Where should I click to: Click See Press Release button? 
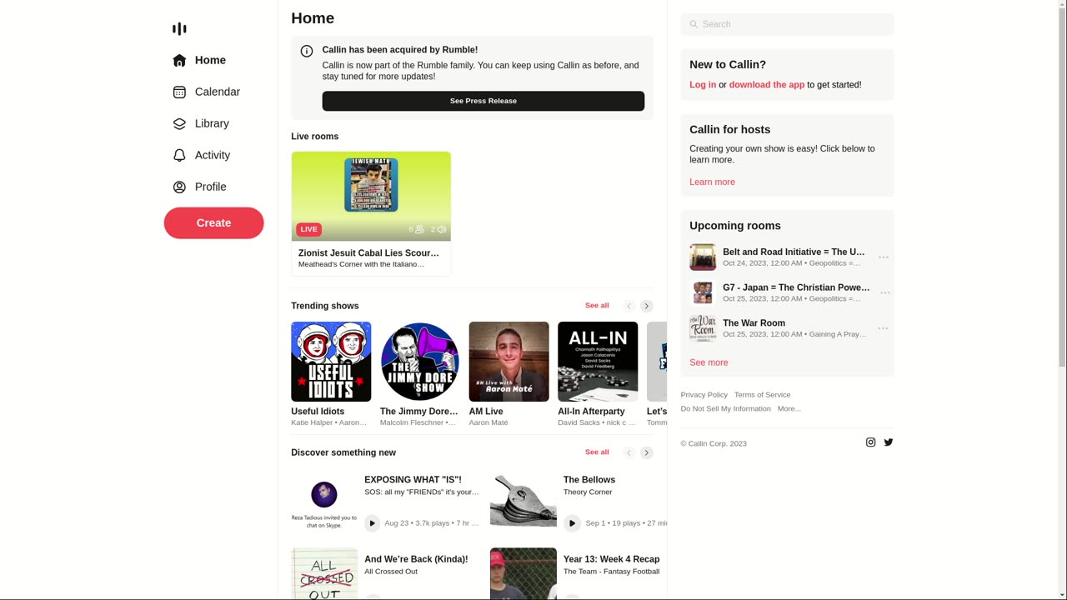(483, 101)
